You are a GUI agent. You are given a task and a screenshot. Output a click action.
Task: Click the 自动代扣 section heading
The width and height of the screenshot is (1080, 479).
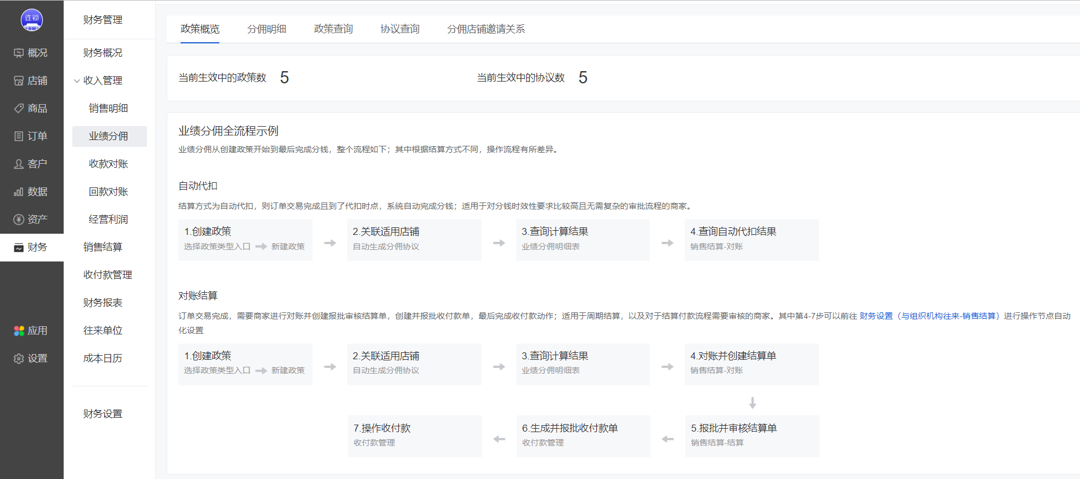(198, 186)
